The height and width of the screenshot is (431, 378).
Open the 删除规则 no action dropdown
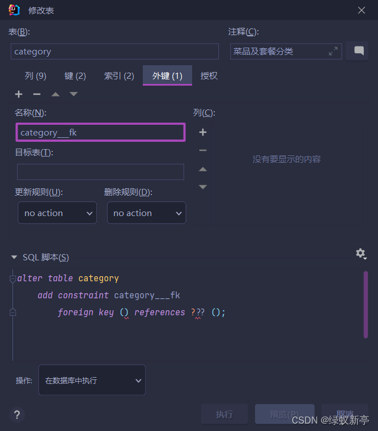point(147,213)
